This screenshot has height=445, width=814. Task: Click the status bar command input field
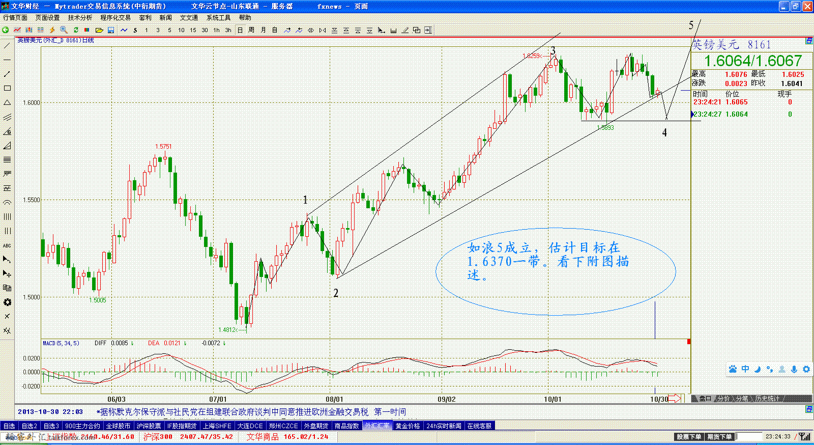749,436
